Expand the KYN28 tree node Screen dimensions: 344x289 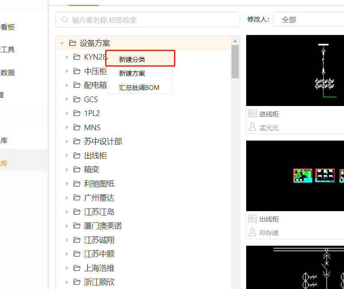click(67, 57)
